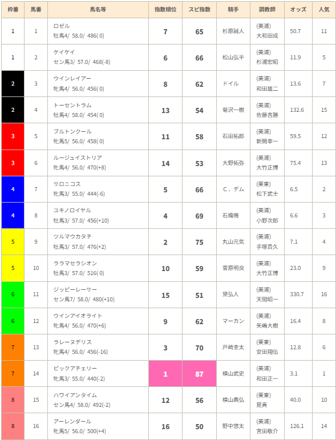Click the yellow frame 5 cell beside horse 9

[x=13, y=242]
